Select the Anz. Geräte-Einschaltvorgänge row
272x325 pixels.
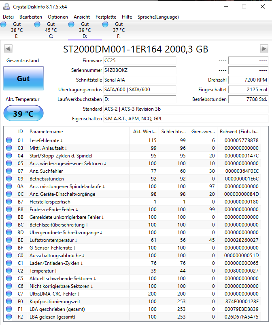[132, 194]
